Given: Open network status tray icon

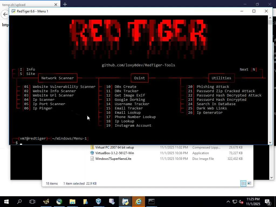Looking at the screenshot, I should pyautogui.click(x=235, y=202).
